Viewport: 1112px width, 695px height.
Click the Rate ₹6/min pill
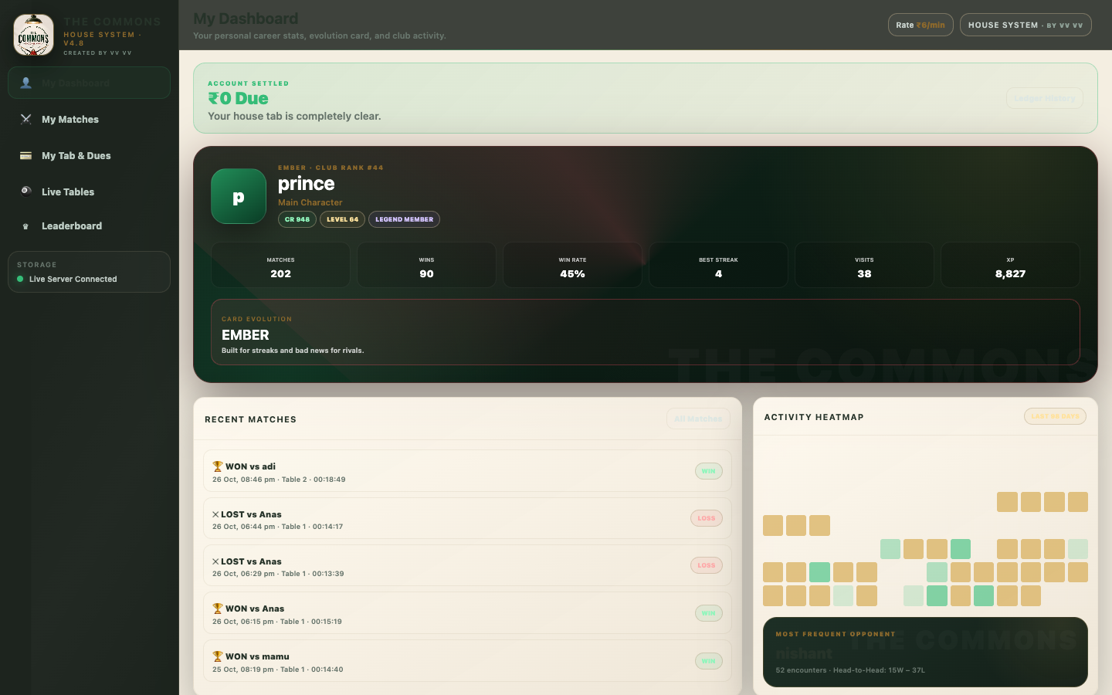pos(920,25)
